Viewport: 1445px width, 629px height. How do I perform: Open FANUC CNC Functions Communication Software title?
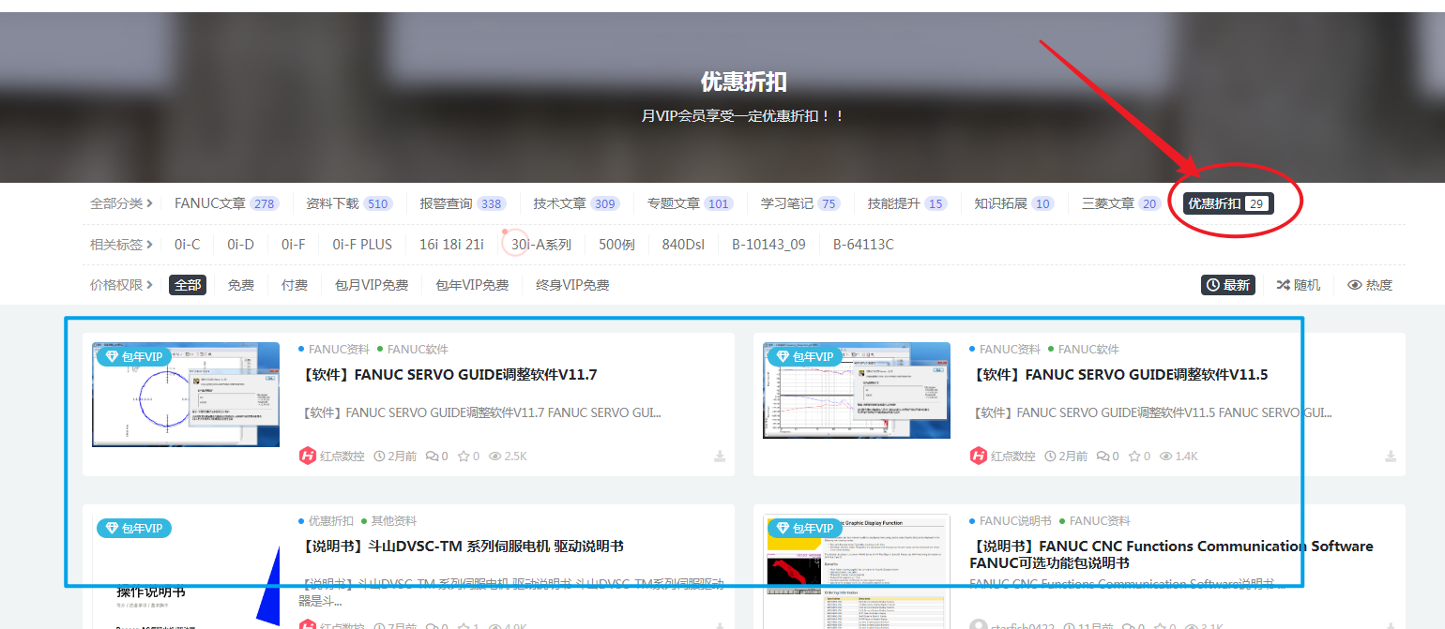click(x=1171, y=555)
